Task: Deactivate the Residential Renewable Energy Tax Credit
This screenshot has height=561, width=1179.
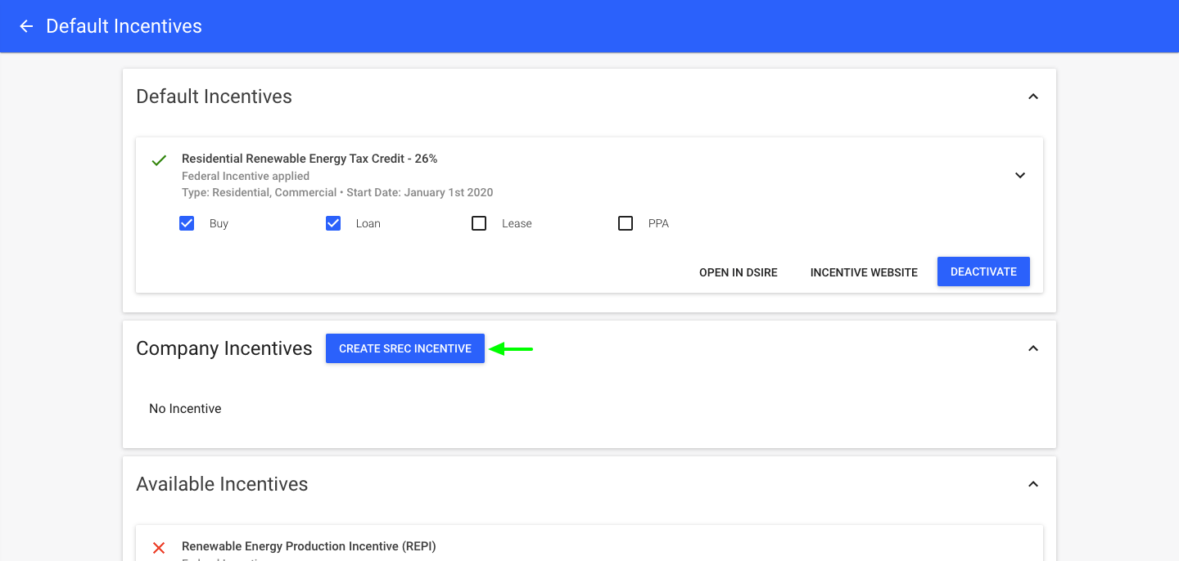Action: (983, 271)
